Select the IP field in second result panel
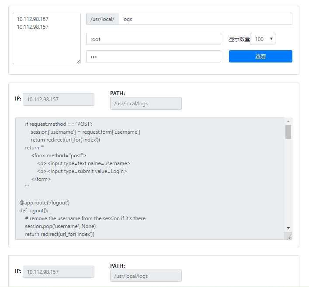 pos(58,272)
